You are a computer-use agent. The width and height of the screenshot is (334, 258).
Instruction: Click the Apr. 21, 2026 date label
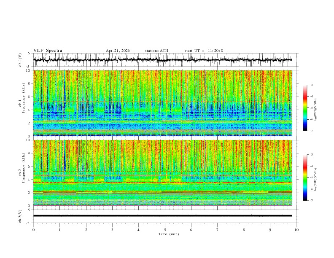118,51
